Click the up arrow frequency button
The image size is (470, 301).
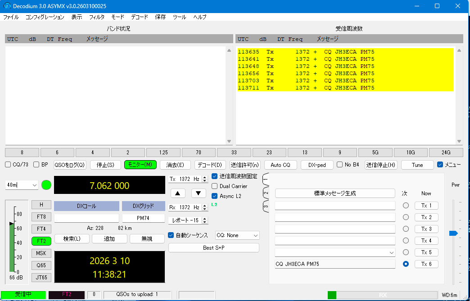pos(178,193)
